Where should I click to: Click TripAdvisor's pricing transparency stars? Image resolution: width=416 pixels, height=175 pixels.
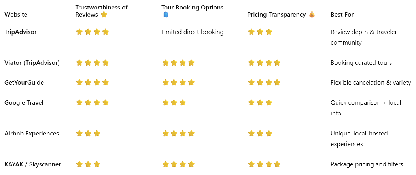(x=260, y=32)
